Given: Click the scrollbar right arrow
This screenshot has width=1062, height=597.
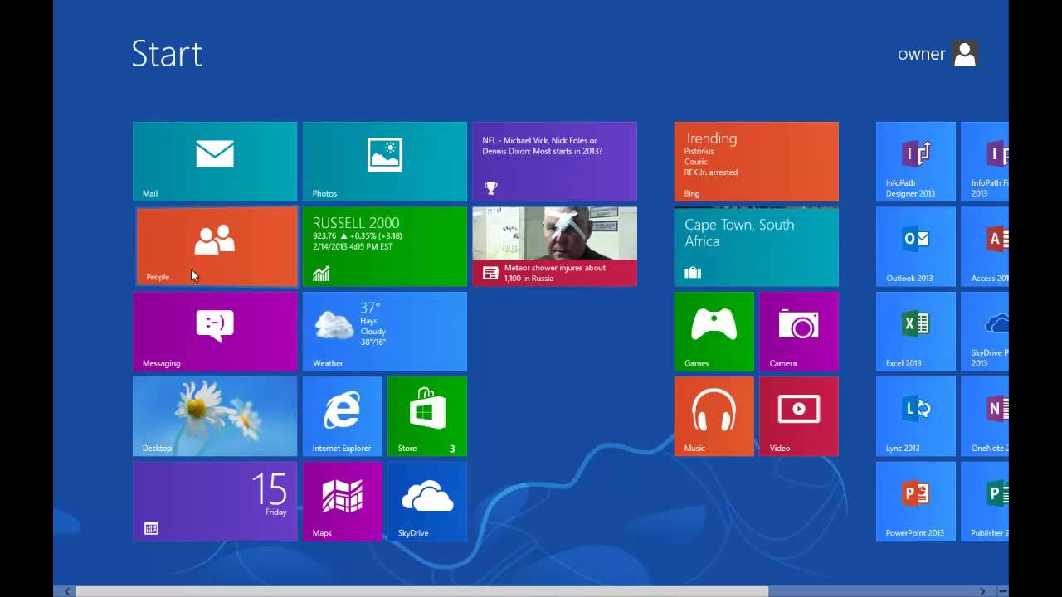Looking at the screenshot, I should pyautogui.click(x=983, y=591).
